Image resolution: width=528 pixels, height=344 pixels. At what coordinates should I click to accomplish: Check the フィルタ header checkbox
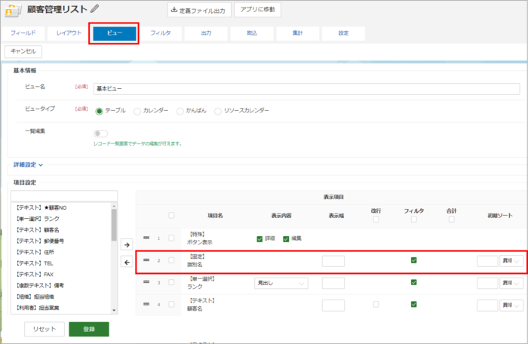414,220
